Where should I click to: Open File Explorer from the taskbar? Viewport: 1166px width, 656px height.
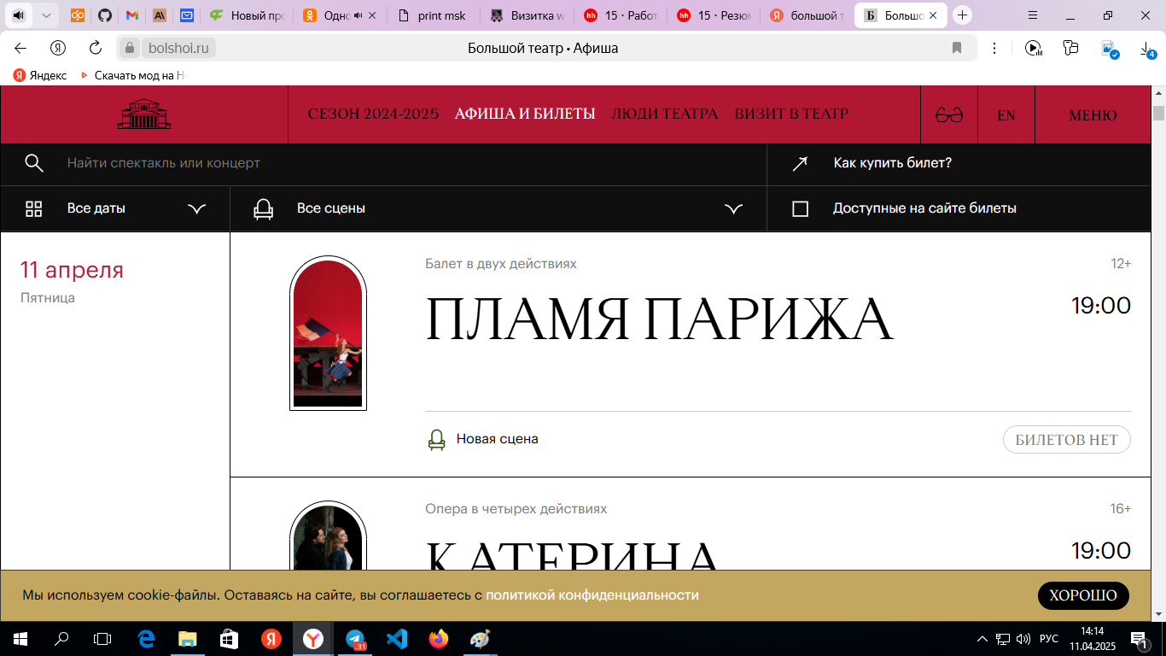pos(188,639)
